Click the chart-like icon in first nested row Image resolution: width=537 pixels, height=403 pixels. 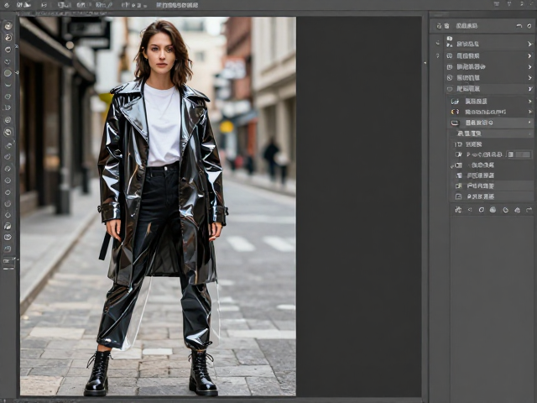[455, 102]
